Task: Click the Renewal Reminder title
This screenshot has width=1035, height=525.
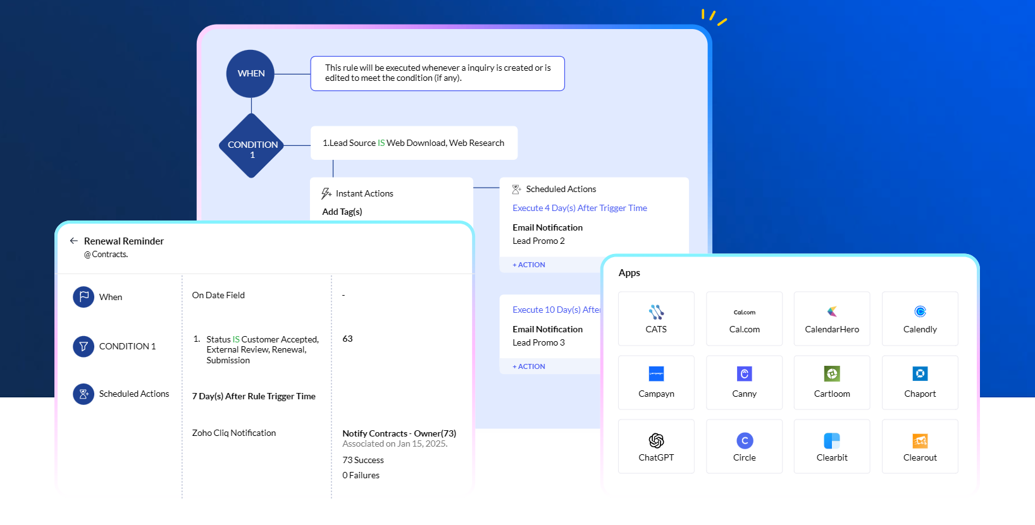Action: pyautogui.click(x=124, y=241)
